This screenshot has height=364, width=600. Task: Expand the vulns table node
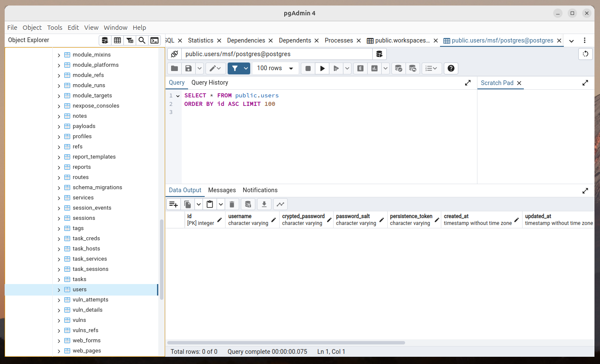pos(59,320)
